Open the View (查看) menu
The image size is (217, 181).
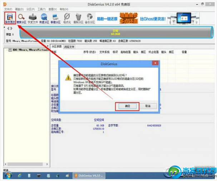point(53,9)
